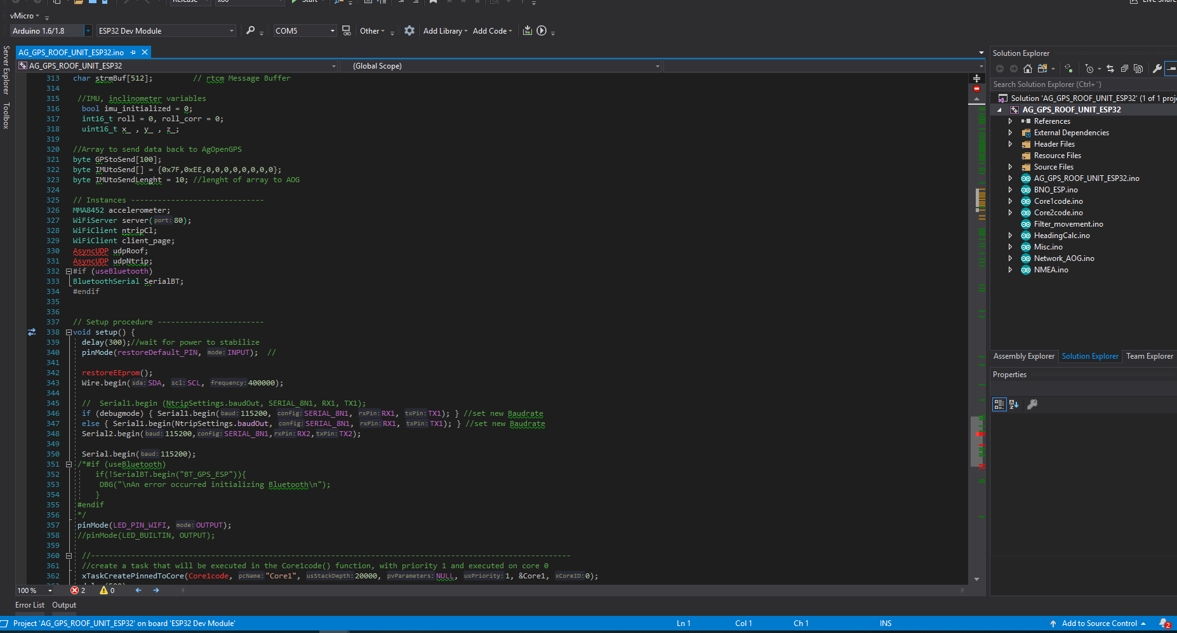This screenshot has height=633, width=1177.
Task: Click the error count icon showing 2
Action: [x=75, y=590]
